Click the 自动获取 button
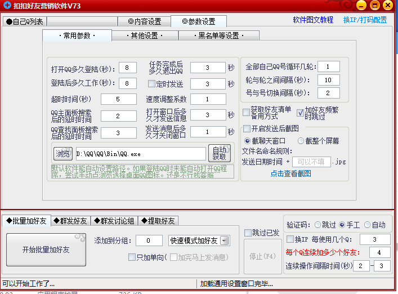 pos(220,153)
